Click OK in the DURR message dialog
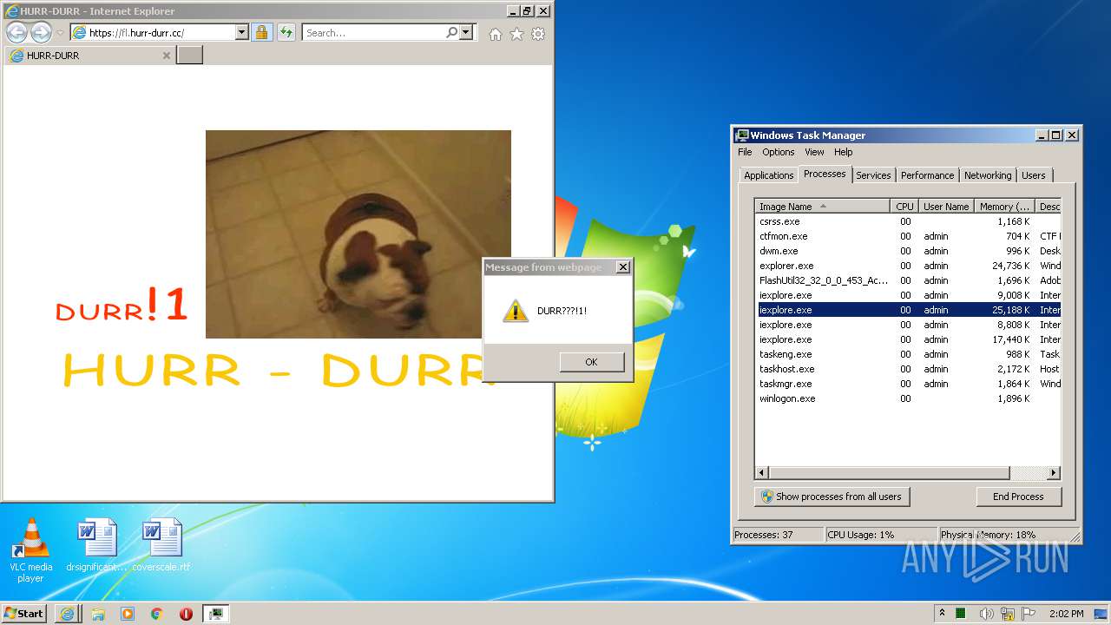 [x=591, y=362]
